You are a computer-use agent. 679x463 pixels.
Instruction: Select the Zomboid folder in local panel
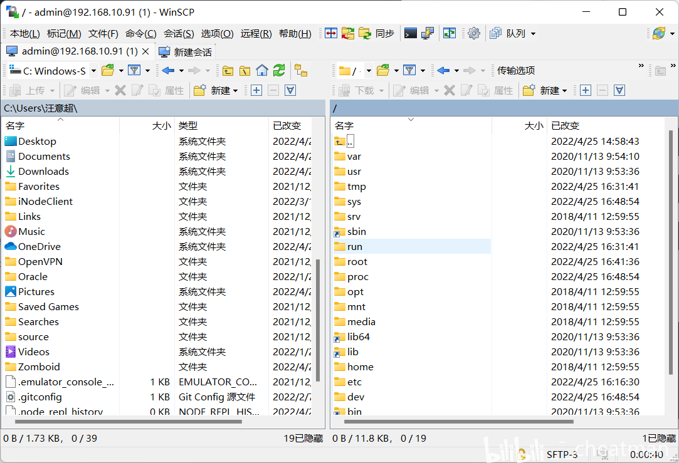(33, 367)
